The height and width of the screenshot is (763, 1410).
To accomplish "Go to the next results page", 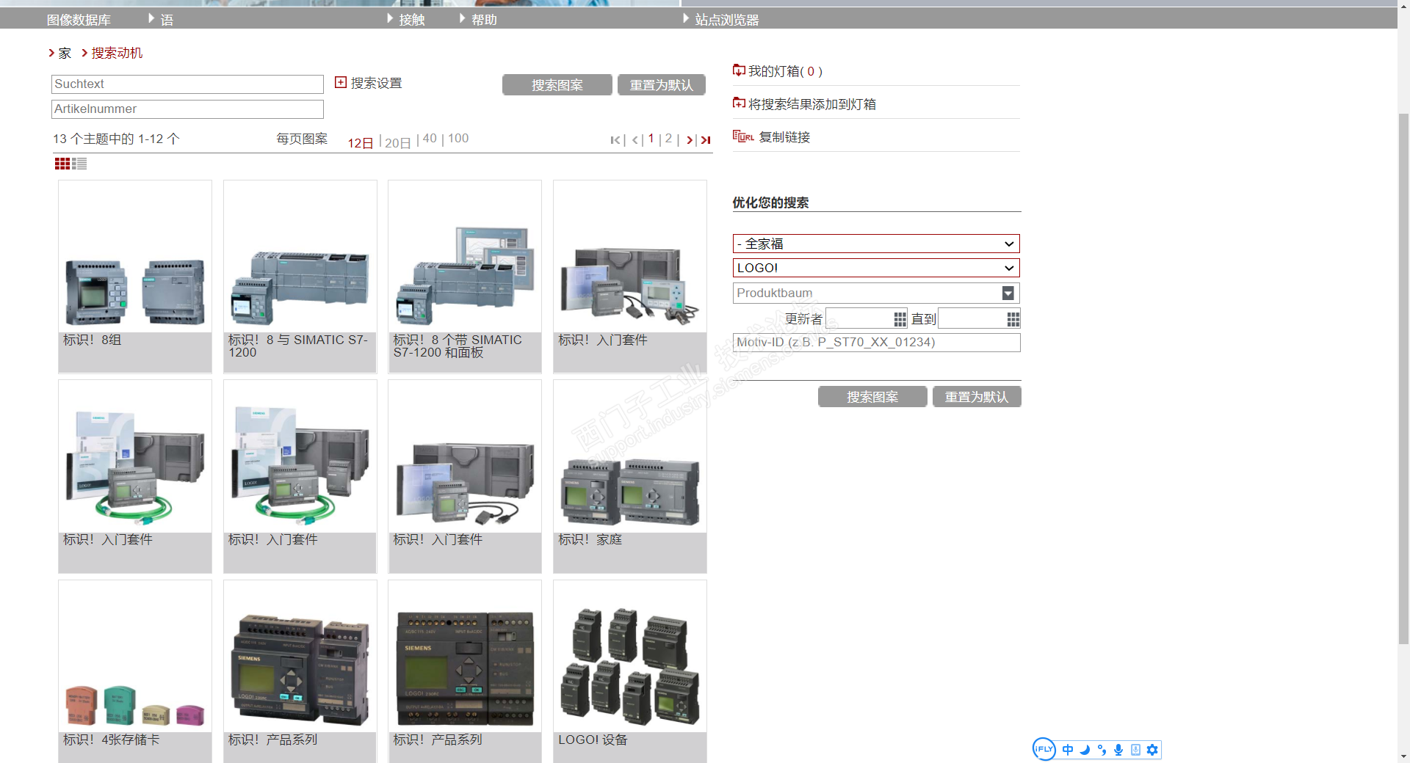I will (690, 140).
